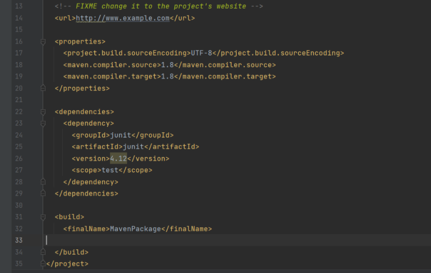This screenshot has width=431, height=273.
Task: Click opening dependency tag
Action: [88, 124]
